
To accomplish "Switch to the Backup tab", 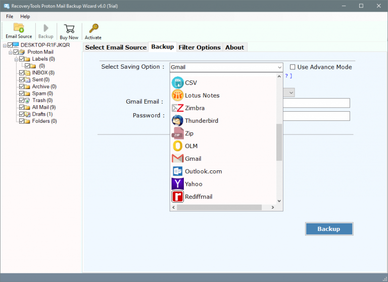I will point(163,47).
